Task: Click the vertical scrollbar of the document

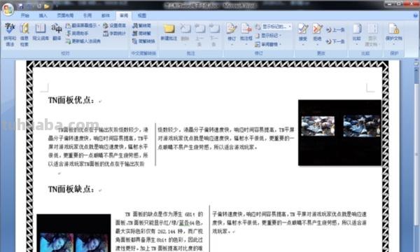Action: pyautogui.click(x=416, y=155)
